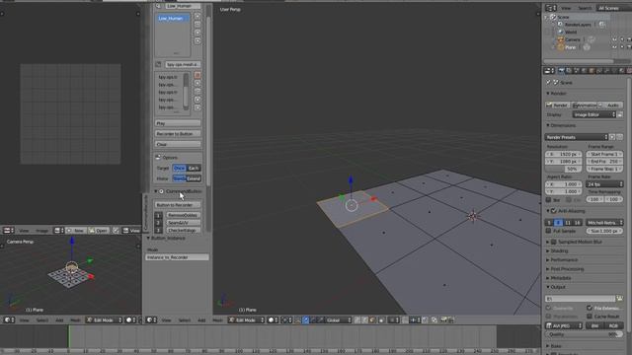Click the Clear button in the recorder panel
This screenshot has height=355, width=632.
(x=178, y=144)
